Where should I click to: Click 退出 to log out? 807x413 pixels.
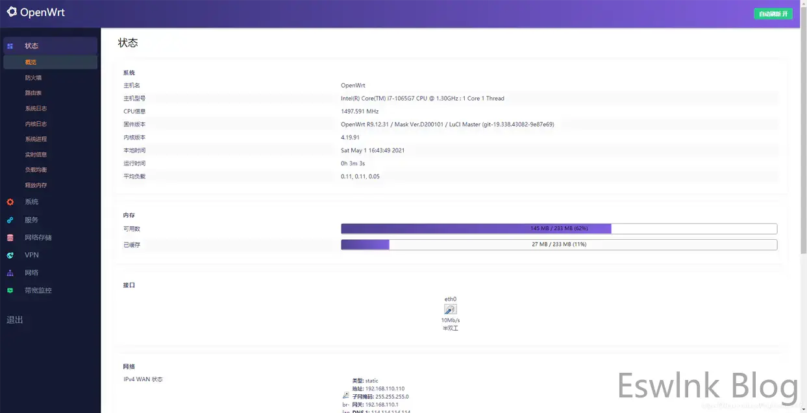pos(15,320)
